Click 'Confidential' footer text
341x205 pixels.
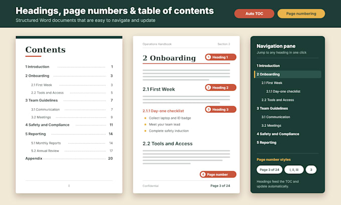click(150, 186)
